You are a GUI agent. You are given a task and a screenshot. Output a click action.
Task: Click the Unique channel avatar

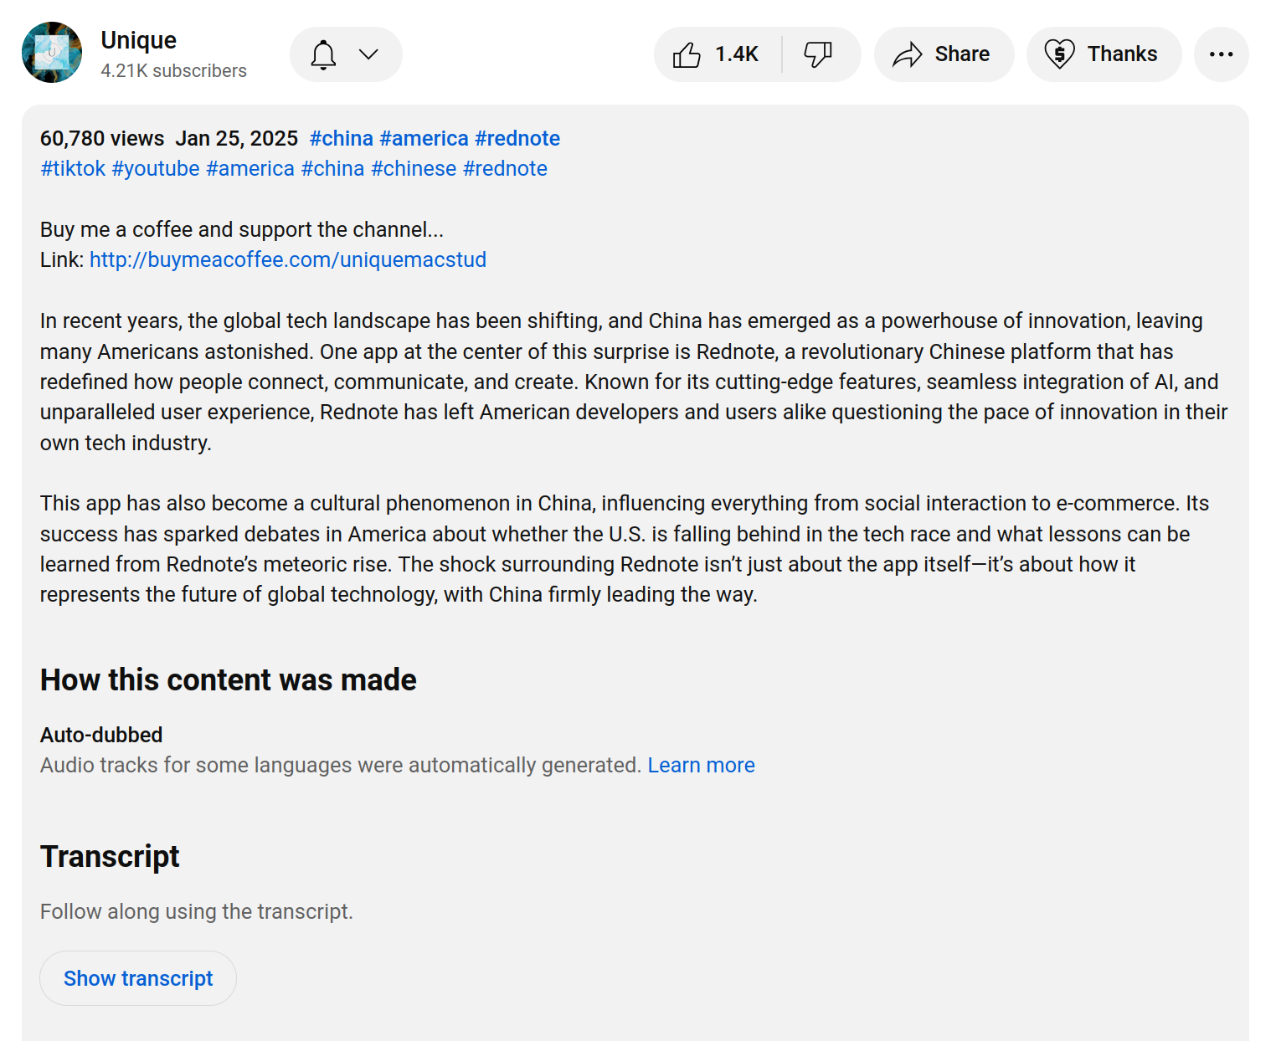click(52, 53)
